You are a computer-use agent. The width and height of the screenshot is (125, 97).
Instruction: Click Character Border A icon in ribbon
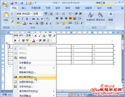pos(51,14)
